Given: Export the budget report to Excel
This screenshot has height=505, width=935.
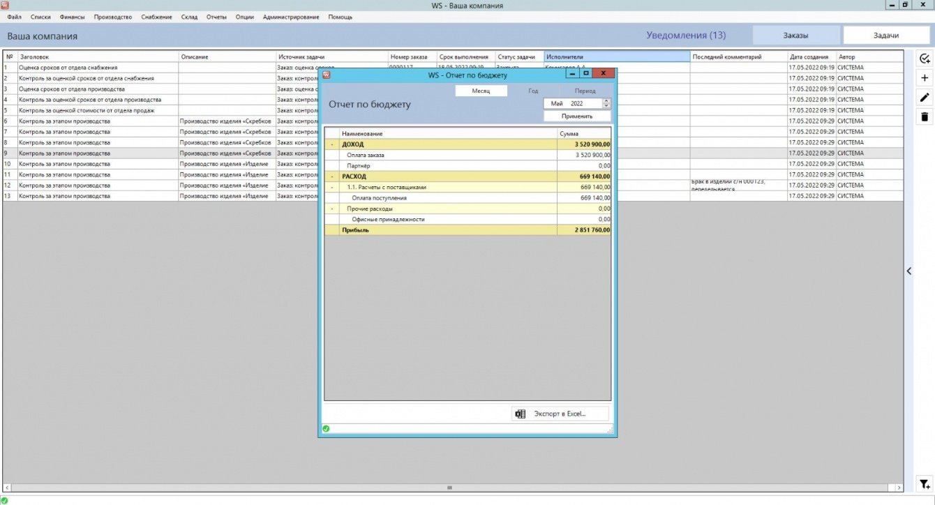Looking at the screenshot, I should click(560, 414).
